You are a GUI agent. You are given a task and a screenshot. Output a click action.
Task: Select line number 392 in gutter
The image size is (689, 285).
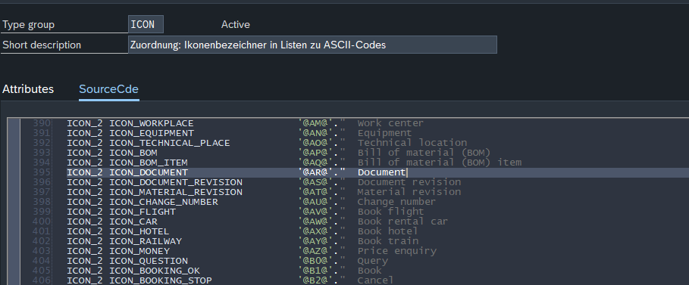[42, 143]
